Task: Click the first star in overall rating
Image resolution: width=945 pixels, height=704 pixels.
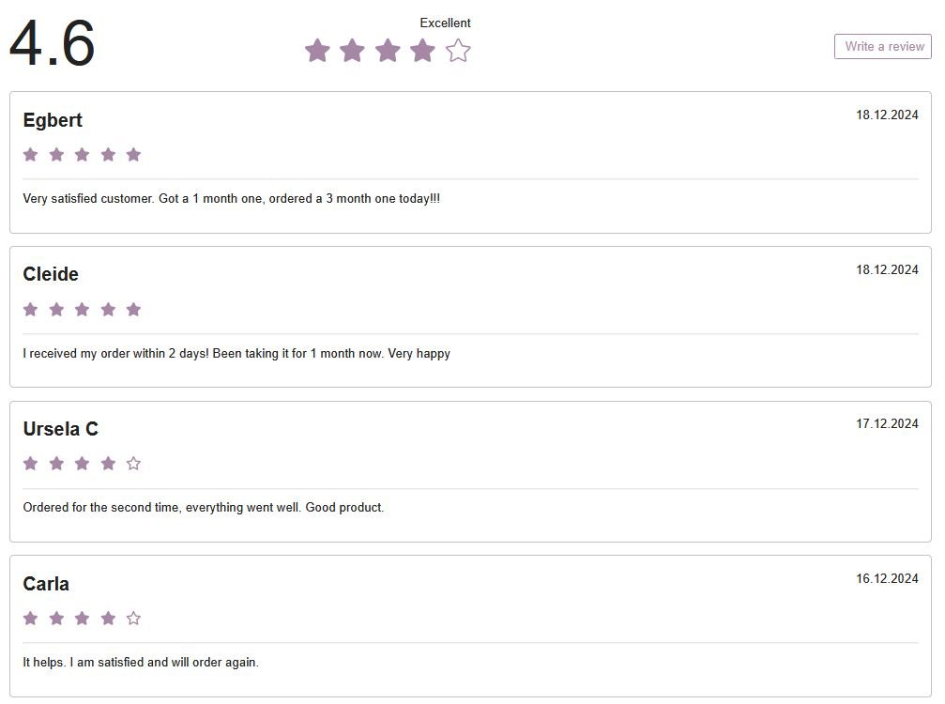Action: [317, 51]
